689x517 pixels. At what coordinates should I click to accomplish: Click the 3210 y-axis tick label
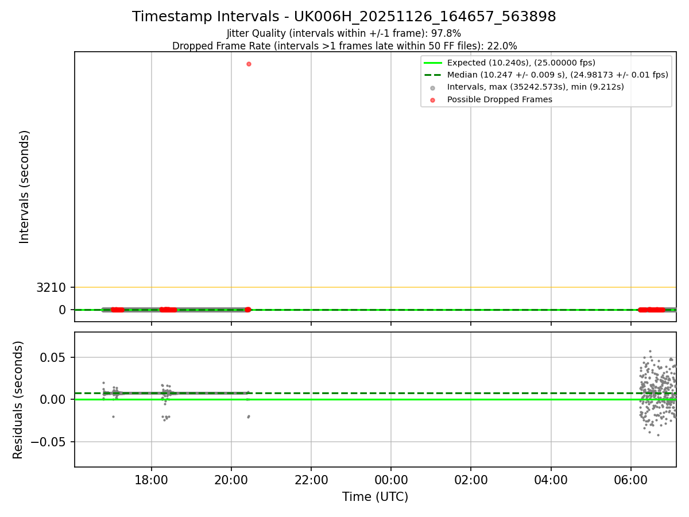pos(52,287)
